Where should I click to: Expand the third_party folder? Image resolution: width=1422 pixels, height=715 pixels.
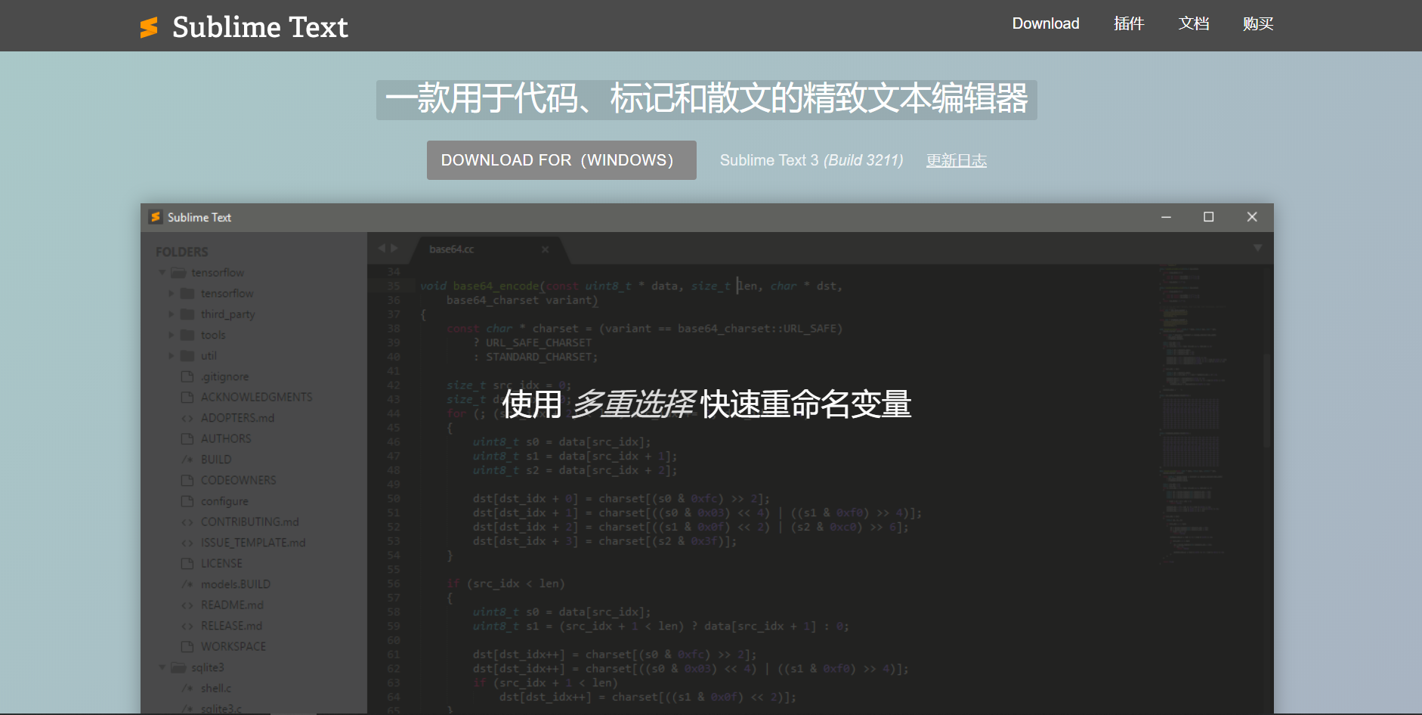point(172,314)
